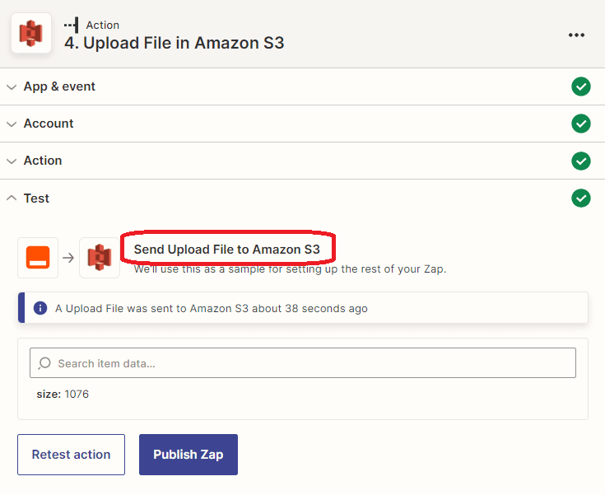This screenshot has width=605, height=495.
Task: Click Test section green checkmark
Action: (x=581, y=198)
